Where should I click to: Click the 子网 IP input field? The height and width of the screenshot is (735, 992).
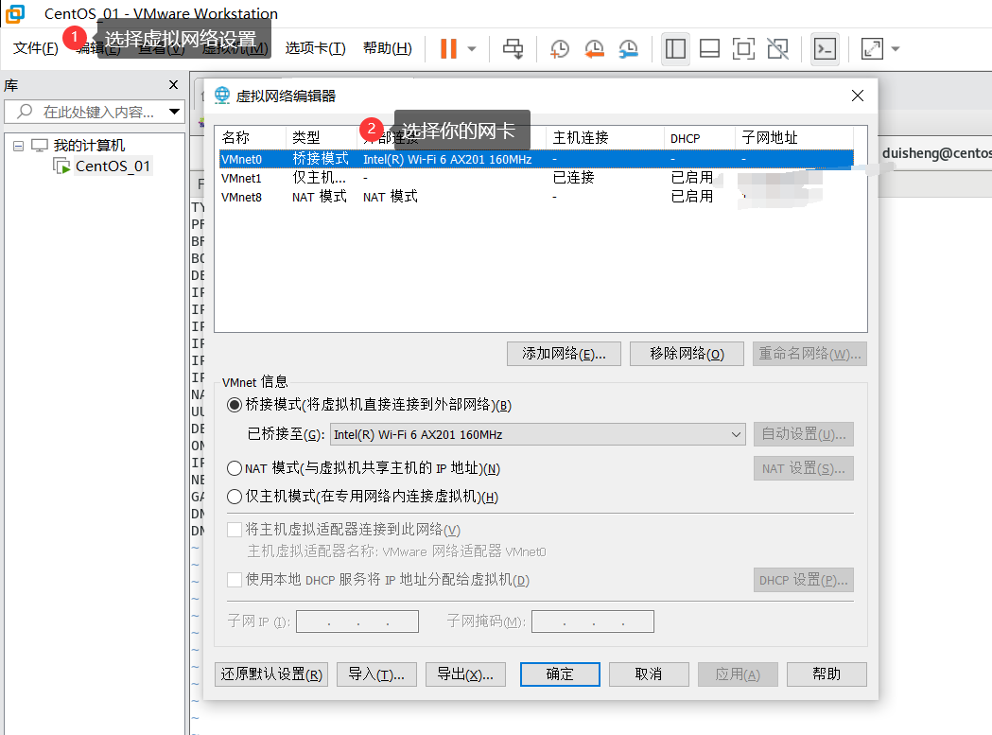357,621
